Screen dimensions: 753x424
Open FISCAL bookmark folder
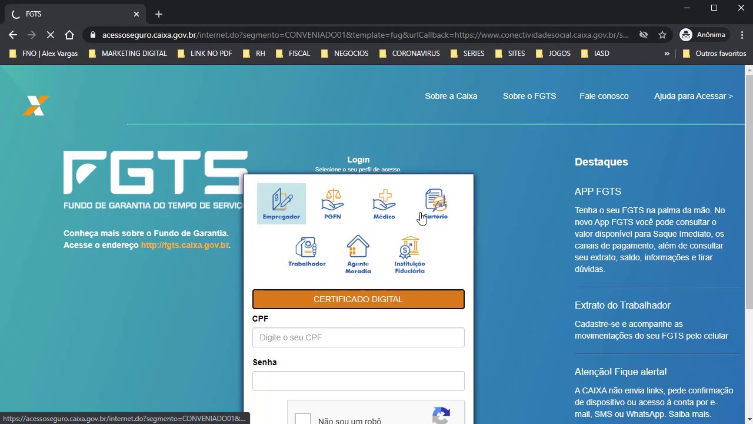(x=292, y=54)
